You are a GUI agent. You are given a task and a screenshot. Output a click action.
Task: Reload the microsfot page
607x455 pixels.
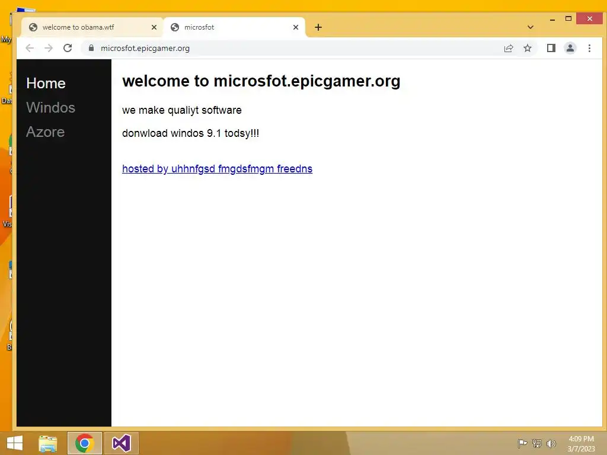68,48
